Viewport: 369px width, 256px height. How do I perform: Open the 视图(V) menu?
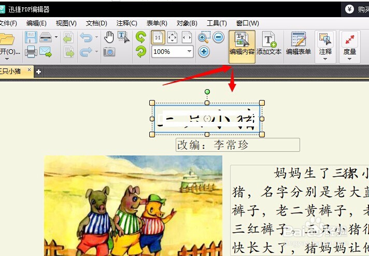pyautogui.click(x=66, y=23)
